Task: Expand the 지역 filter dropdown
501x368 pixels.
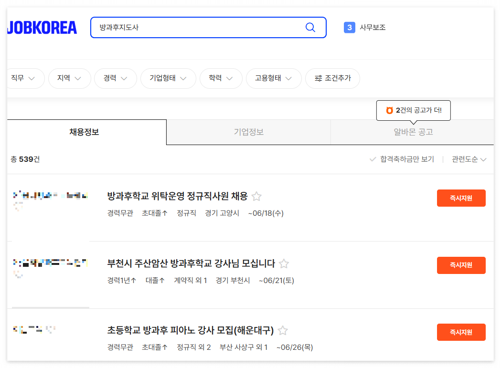Action: click(x=69, y=78)
